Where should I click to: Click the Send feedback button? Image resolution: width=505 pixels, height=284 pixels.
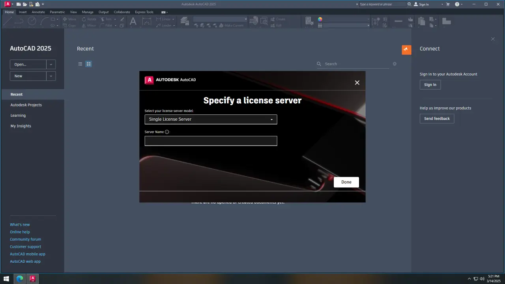coord(437,119)
